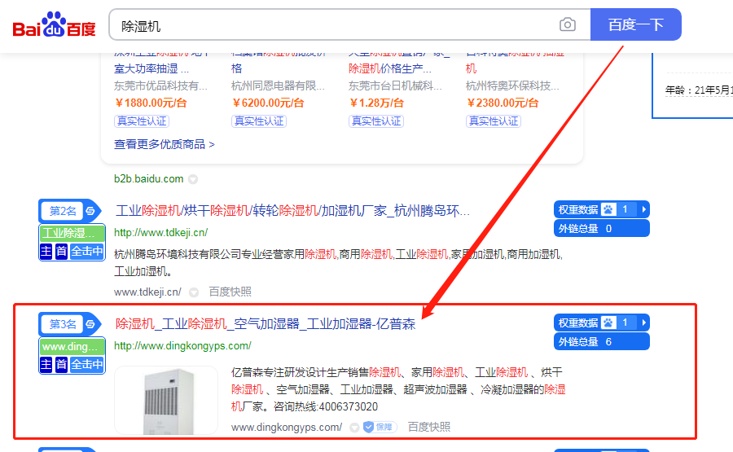733x452 pixels.
Task: Expand dropdown arrow next to www.tdkeji.cn/
Action: click(194, 292)
